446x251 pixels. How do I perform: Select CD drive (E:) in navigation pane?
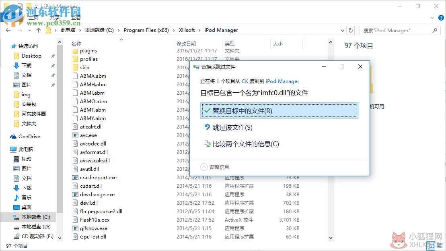37,236
